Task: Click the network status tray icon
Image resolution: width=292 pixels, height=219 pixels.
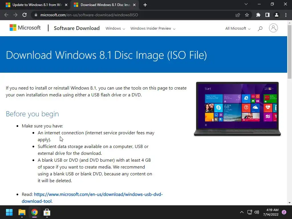Action: (250, 212)
